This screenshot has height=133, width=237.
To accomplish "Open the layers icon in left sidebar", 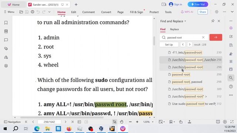I will pos(6,66).
